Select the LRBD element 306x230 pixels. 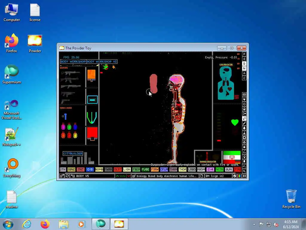192,170
